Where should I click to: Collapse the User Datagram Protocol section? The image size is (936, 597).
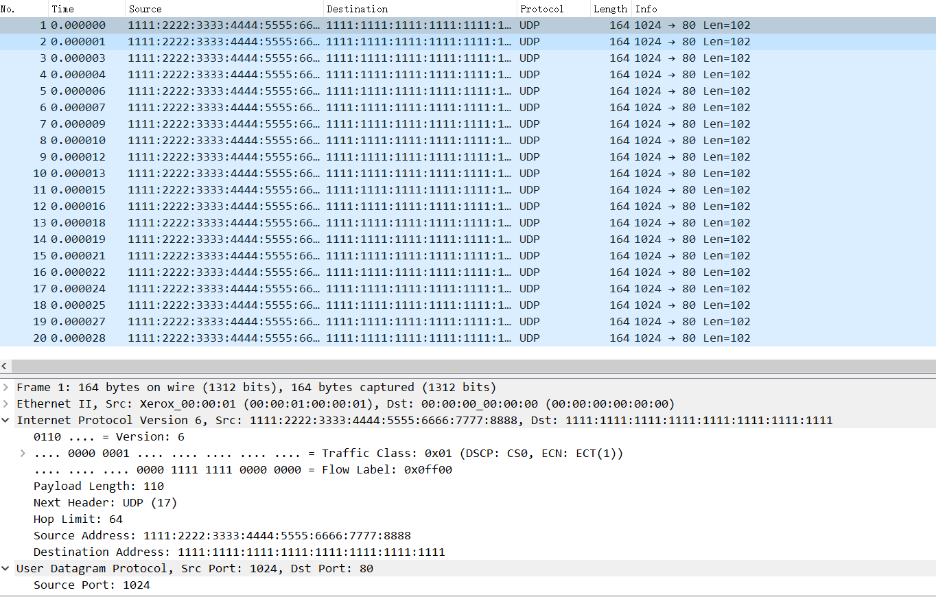(5, 569)
